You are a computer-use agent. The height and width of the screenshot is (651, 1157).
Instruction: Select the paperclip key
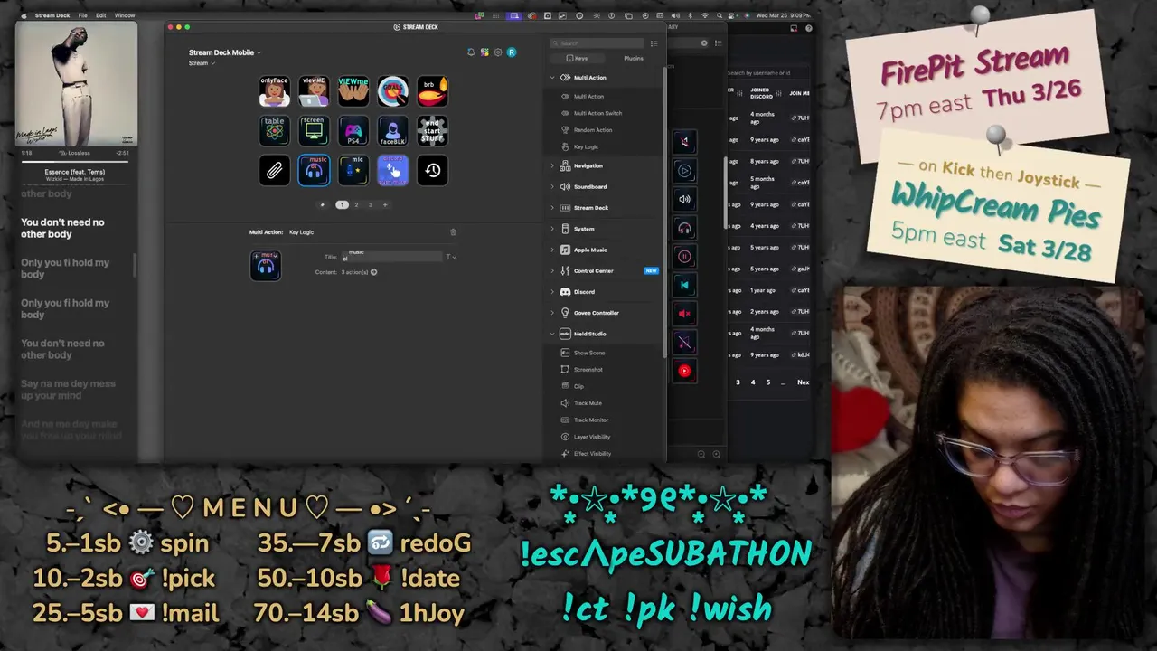pos(274,171)
